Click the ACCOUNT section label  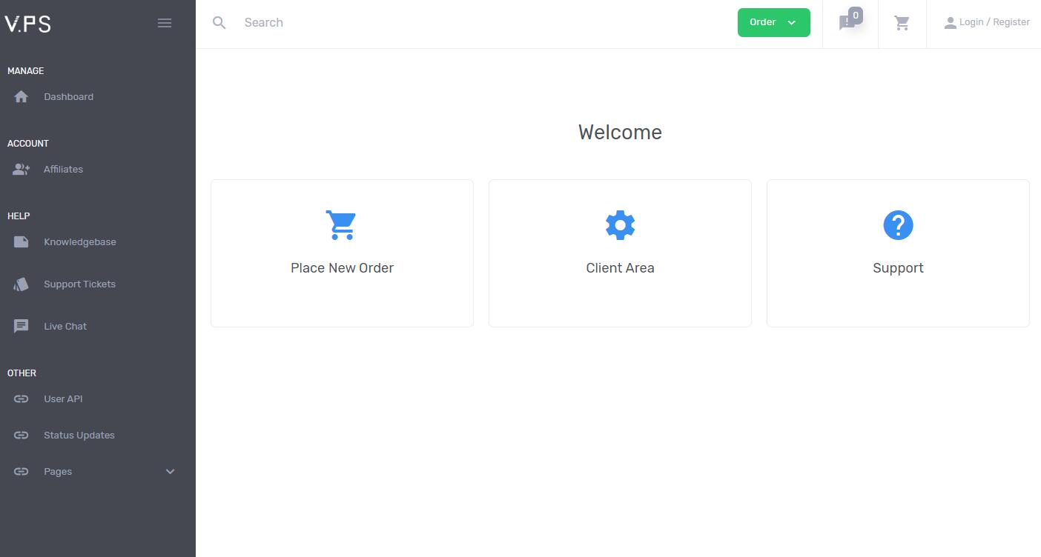tap(28, 144)
